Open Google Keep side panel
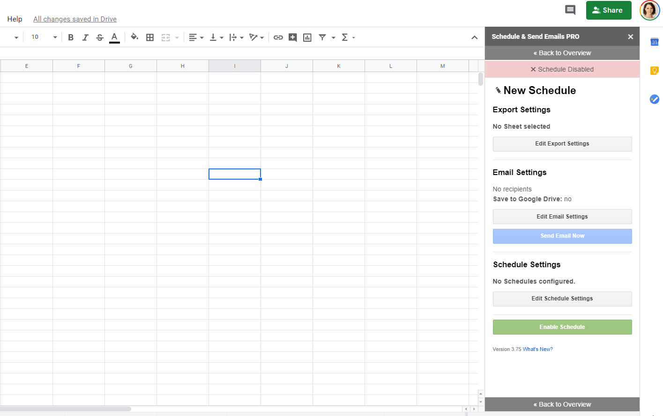663x416 pixels. click(x=655, y=71)
